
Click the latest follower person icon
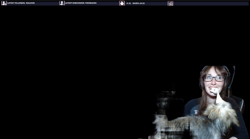pos(4,3)
